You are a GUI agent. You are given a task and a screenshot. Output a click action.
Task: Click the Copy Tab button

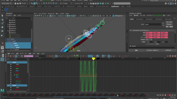(x=168, y=50)
